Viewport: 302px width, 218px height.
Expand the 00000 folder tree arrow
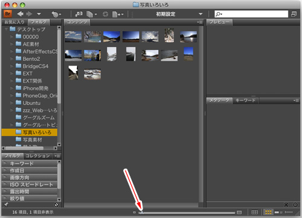click(x=11, y=37)
